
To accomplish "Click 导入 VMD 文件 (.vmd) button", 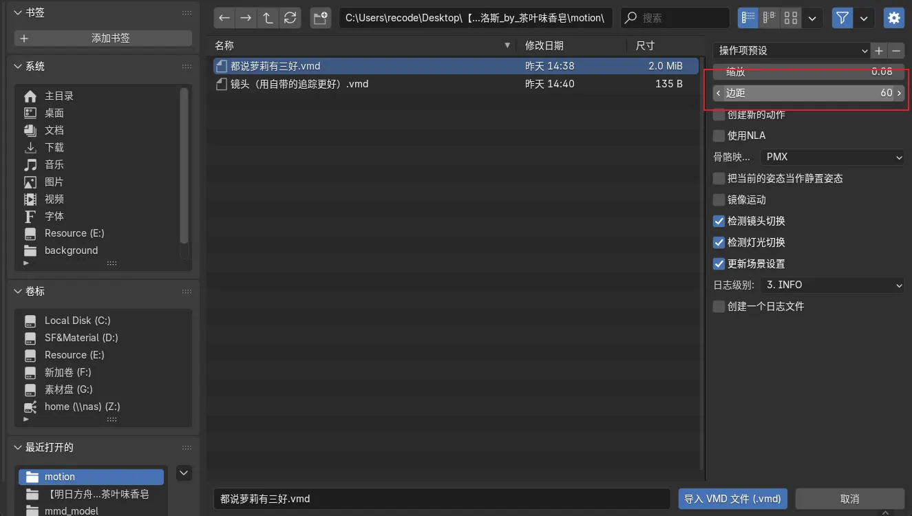I will [x=733, y=499].
